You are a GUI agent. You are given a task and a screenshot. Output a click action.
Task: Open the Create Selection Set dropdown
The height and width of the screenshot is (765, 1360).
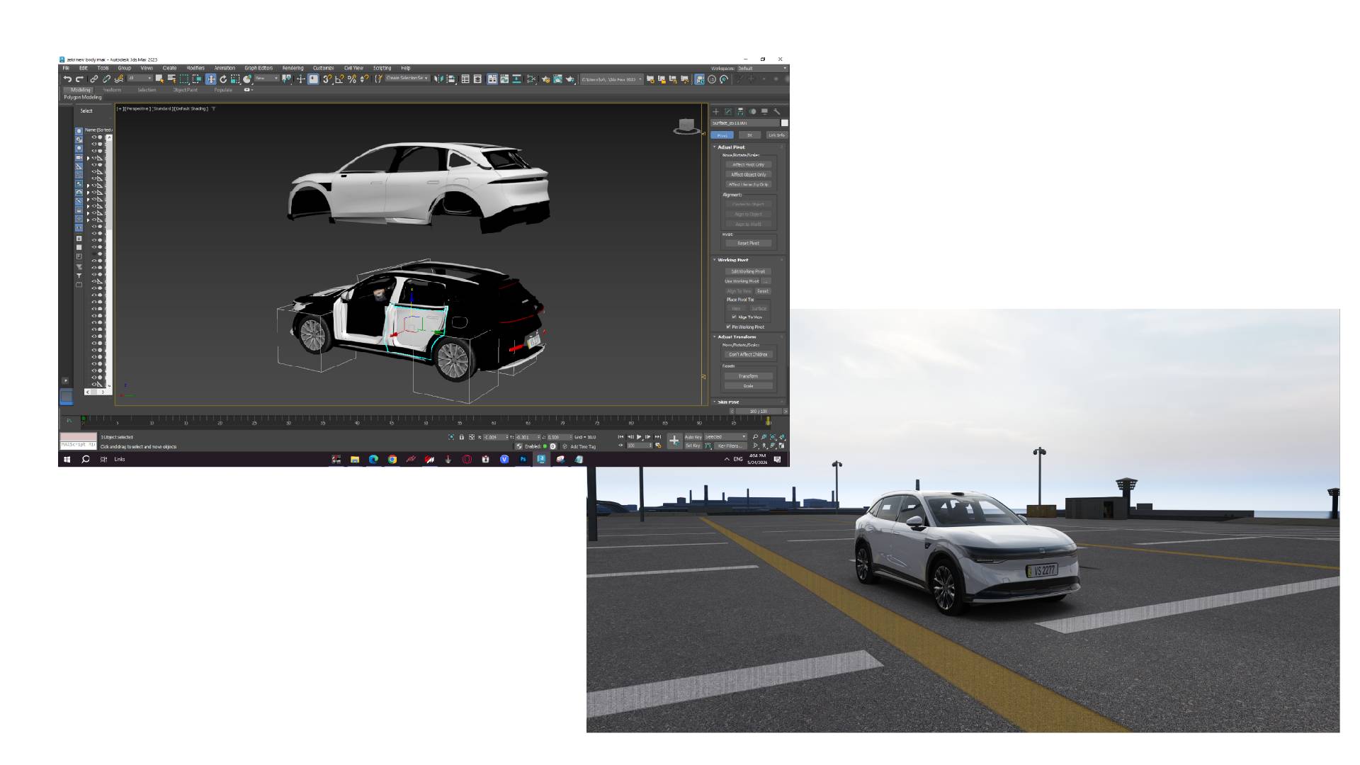pyautogui.click(x=407, y=78)
